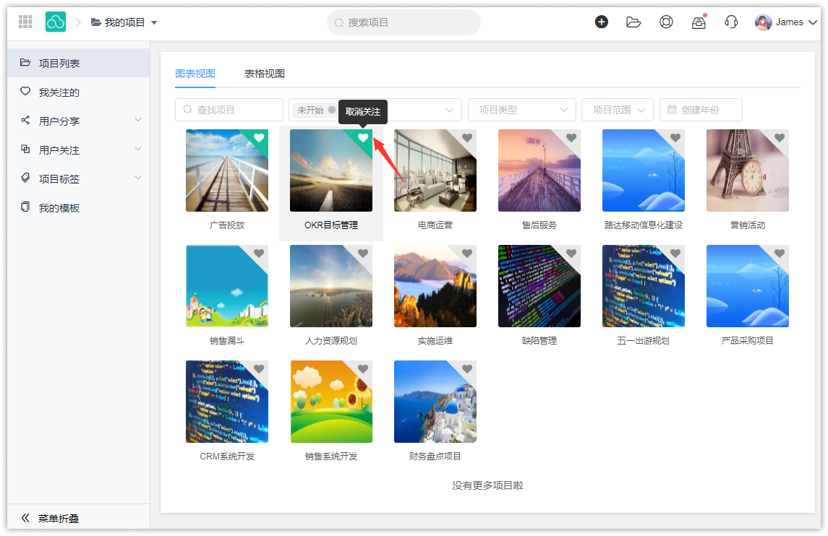Open the status filter dropdown with 未开始
828x536 pixels.
coord(375,110)
